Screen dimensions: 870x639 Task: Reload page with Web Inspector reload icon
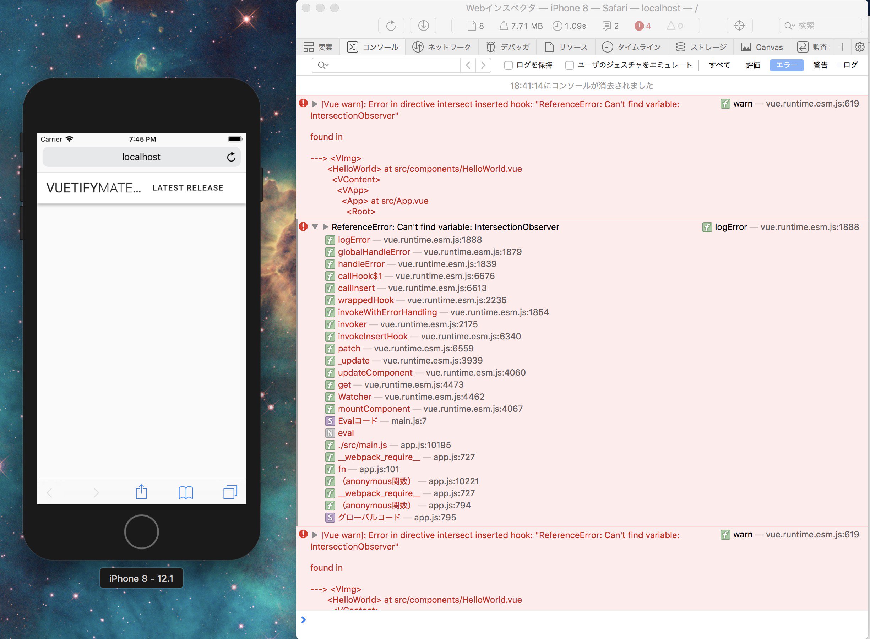point(391,26)
